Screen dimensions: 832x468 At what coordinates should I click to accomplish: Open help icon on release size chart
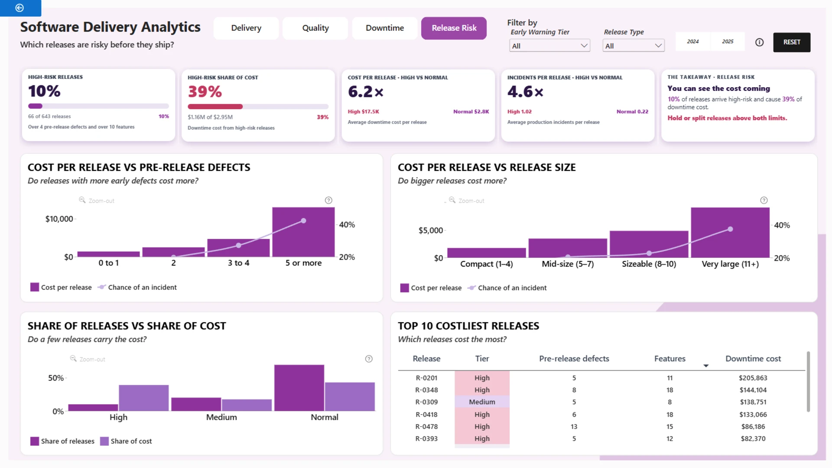point(764,200)
